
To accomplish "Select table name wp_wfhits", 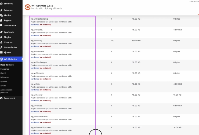I will tap(35, 84).
